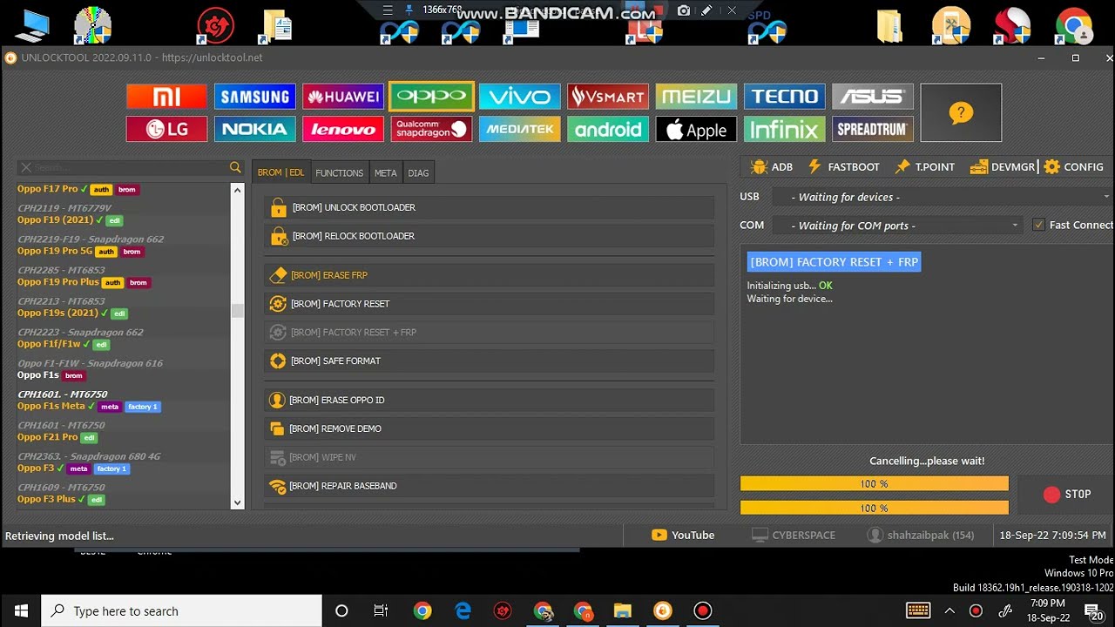Open the COM ports dropdown
Viewport: 1115px width, 627px height.
point(897,226)
